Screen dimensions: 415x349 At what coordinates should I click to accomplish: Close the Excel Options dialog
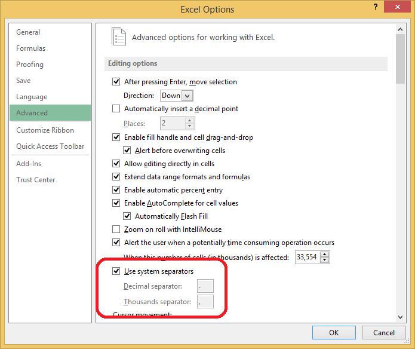397,7
